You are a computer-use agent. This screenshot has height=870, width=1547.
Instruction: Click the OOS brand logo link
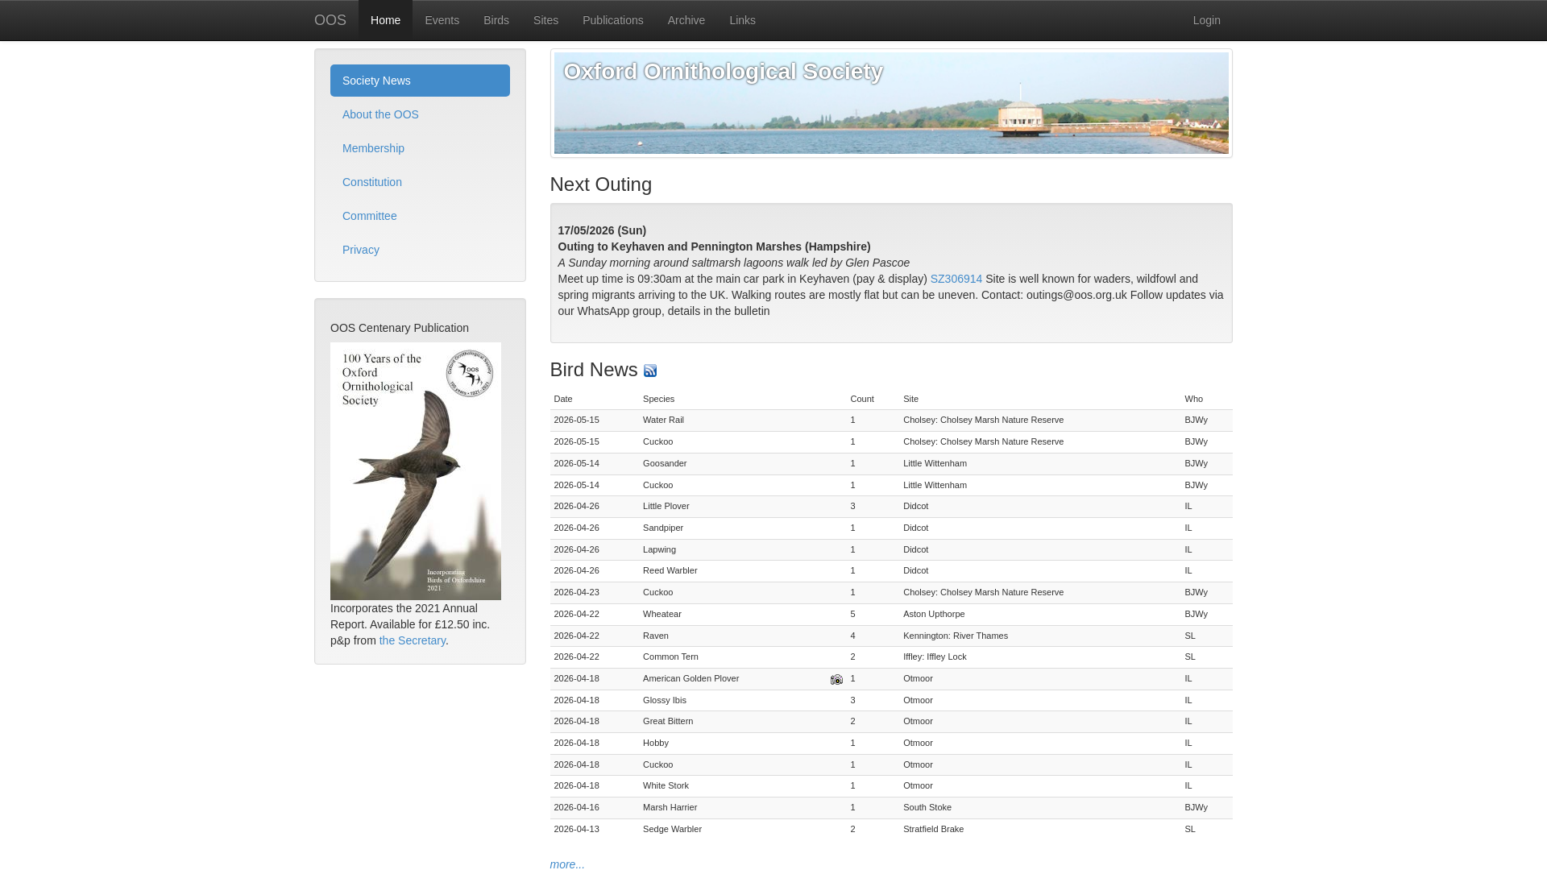(x=330, y=20)
